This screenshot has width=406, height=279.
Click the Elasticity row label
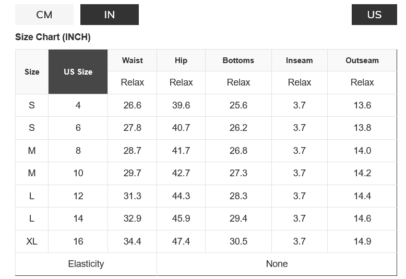(86, 264)
